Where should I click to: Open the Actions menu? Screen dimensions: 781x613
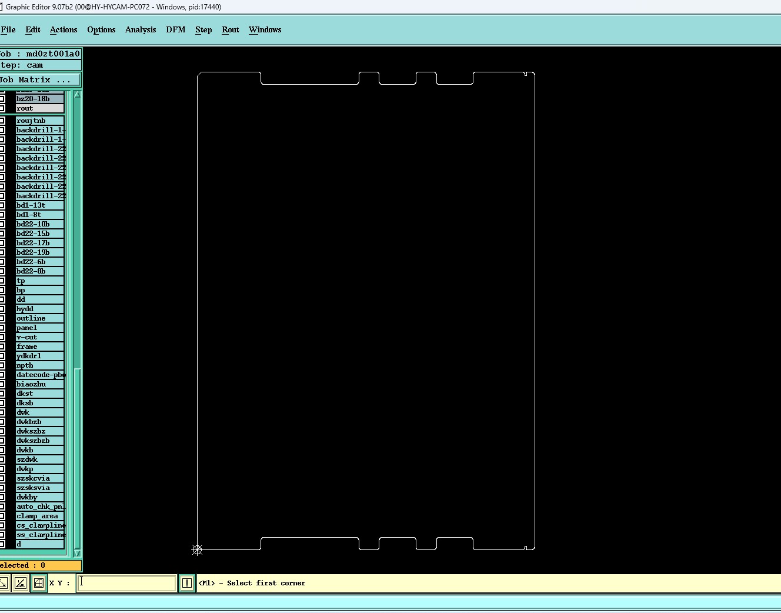[64, 29]
